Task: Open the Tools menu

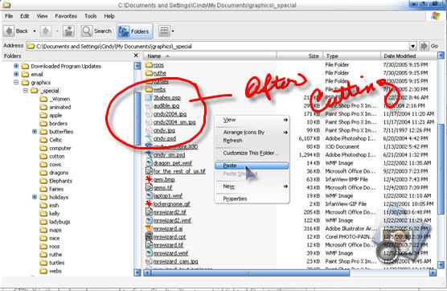Action: tap(90, 16)
